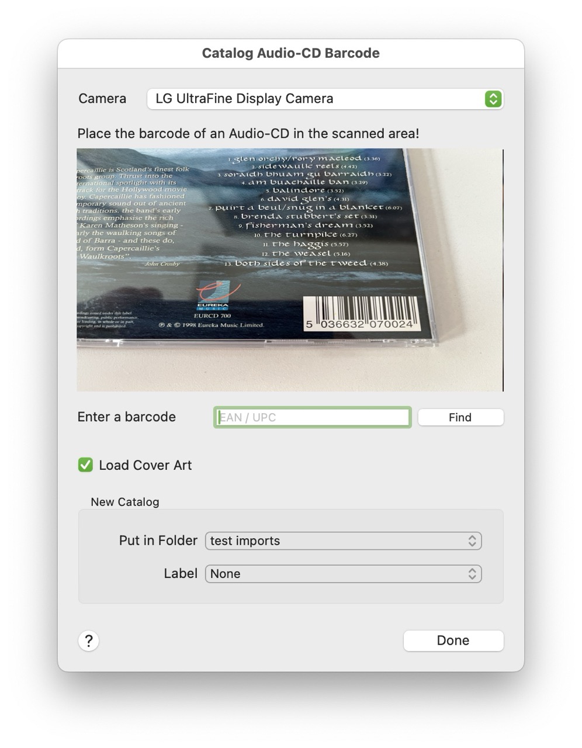This screenshot has width=582, height=748.
Task: Click the Catalog Audio-CD Barcode title bar
Action: pyautogui.click(x=291, y=53)
